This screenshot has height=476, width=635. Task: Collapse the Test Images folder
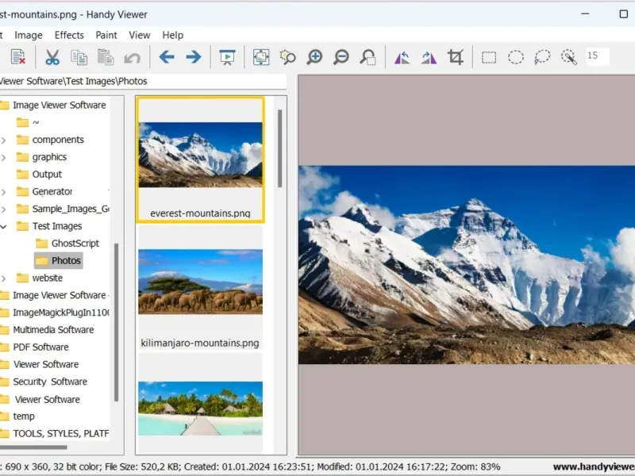4,226
